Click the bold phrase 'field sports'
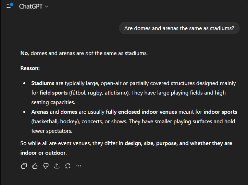This screenshot has height=185, width=248. [54, 93]
